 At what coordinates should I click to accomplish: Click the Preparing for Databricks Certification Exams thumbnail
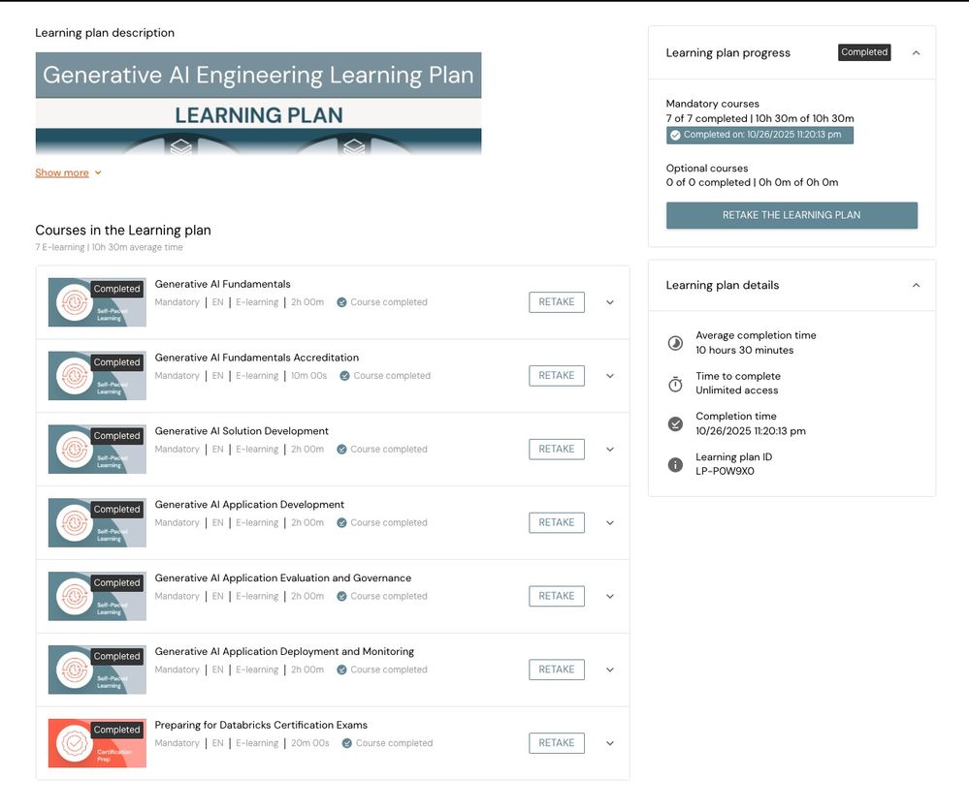[x=97, y=743]
